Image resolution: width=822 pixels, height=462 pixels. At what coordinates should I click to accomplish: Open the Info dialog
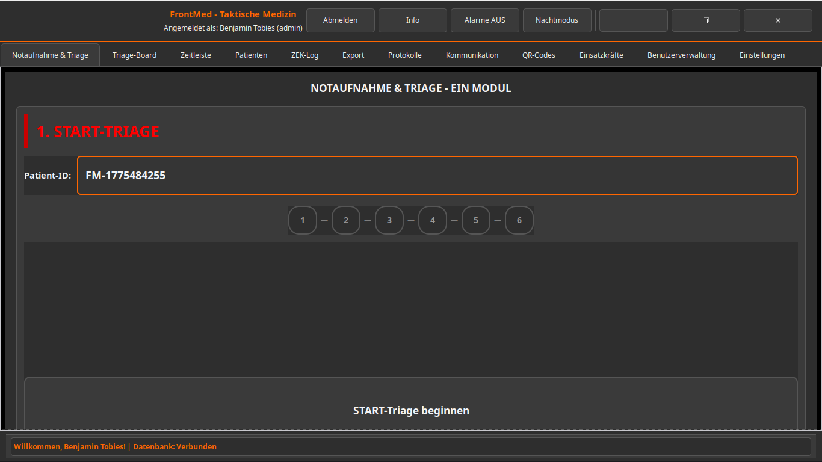412,20
